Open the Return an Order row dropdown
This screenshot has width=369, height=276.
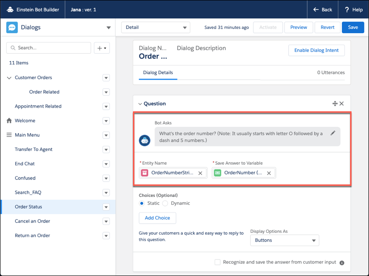tap(106, 236)
